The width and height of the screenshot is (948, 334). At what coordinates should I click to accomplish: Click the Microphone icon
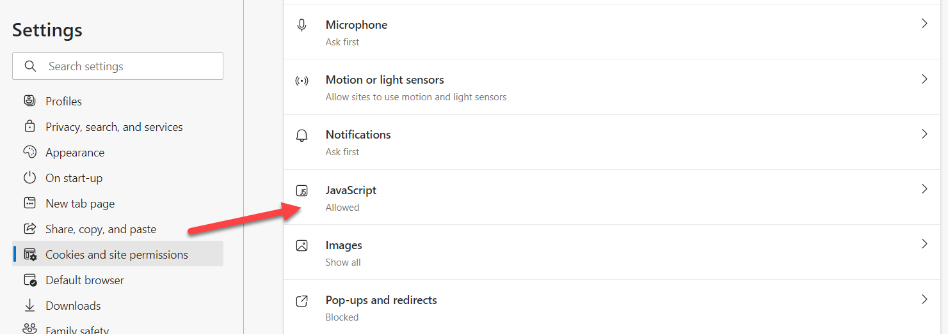[x=301, y=25]
